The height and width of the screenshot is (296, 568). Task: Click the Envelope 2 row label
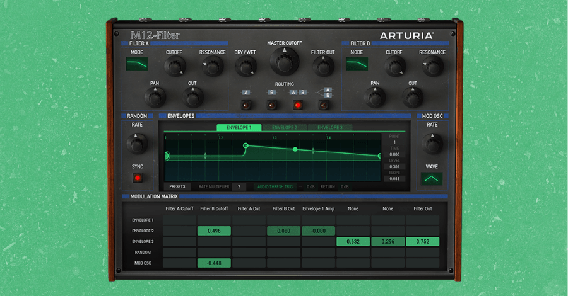pyautogui.click(x=143, y=231)
